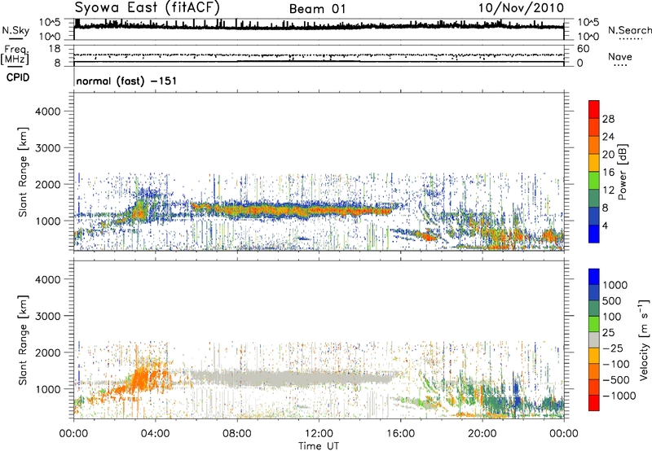Viewport: 652px width, 451px height.
Task: Click the '04:00' time tick label
Action: pyautogui.click(x=155, y=434)
